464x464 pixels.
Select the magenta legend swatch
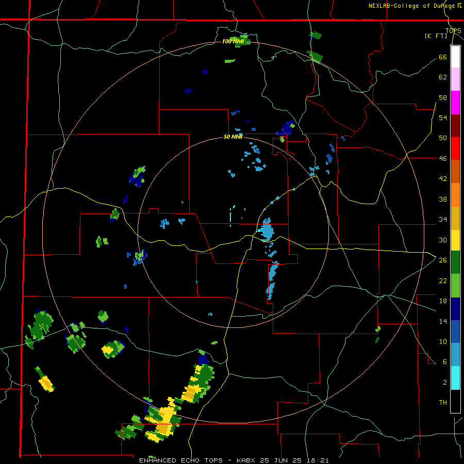click(x=455, y=103)
